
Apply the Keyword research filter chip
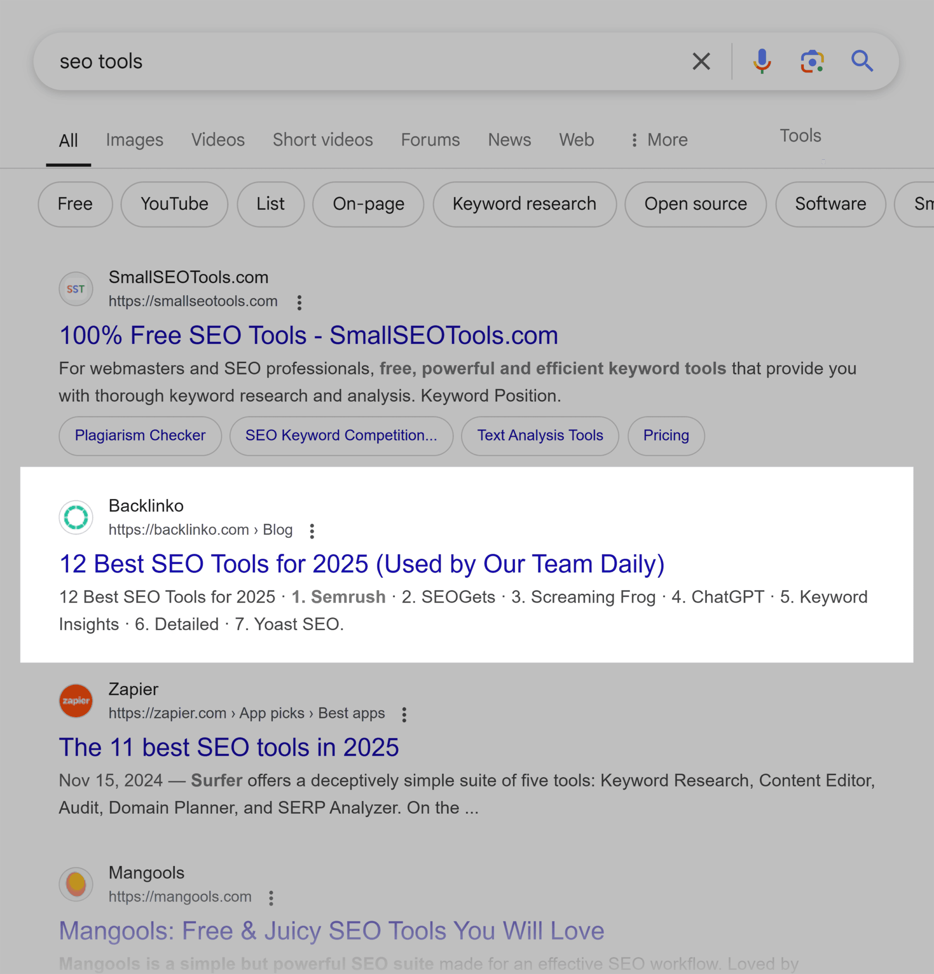(x=525, y=204)
